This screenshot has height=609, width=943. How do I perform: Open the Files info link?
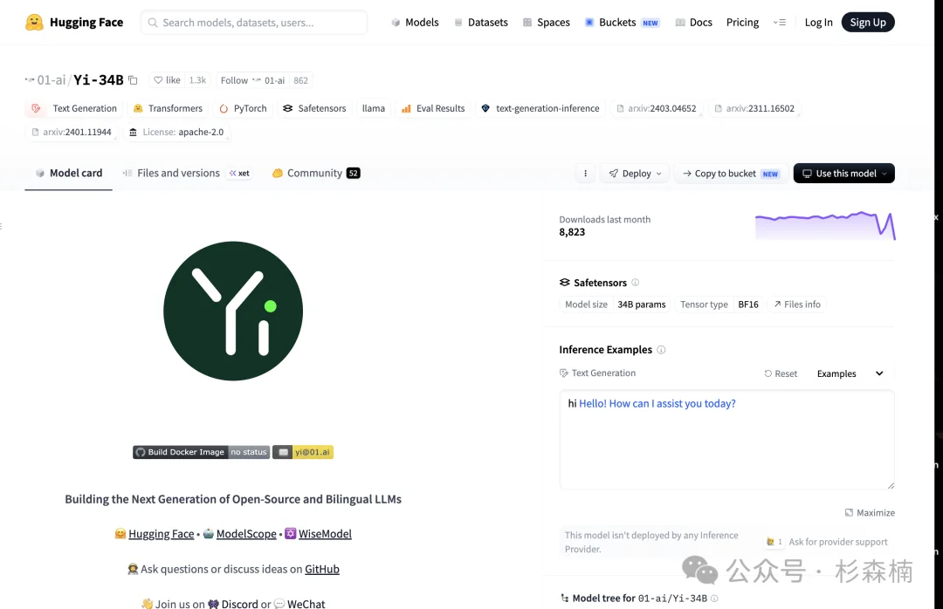coord(797,304)
